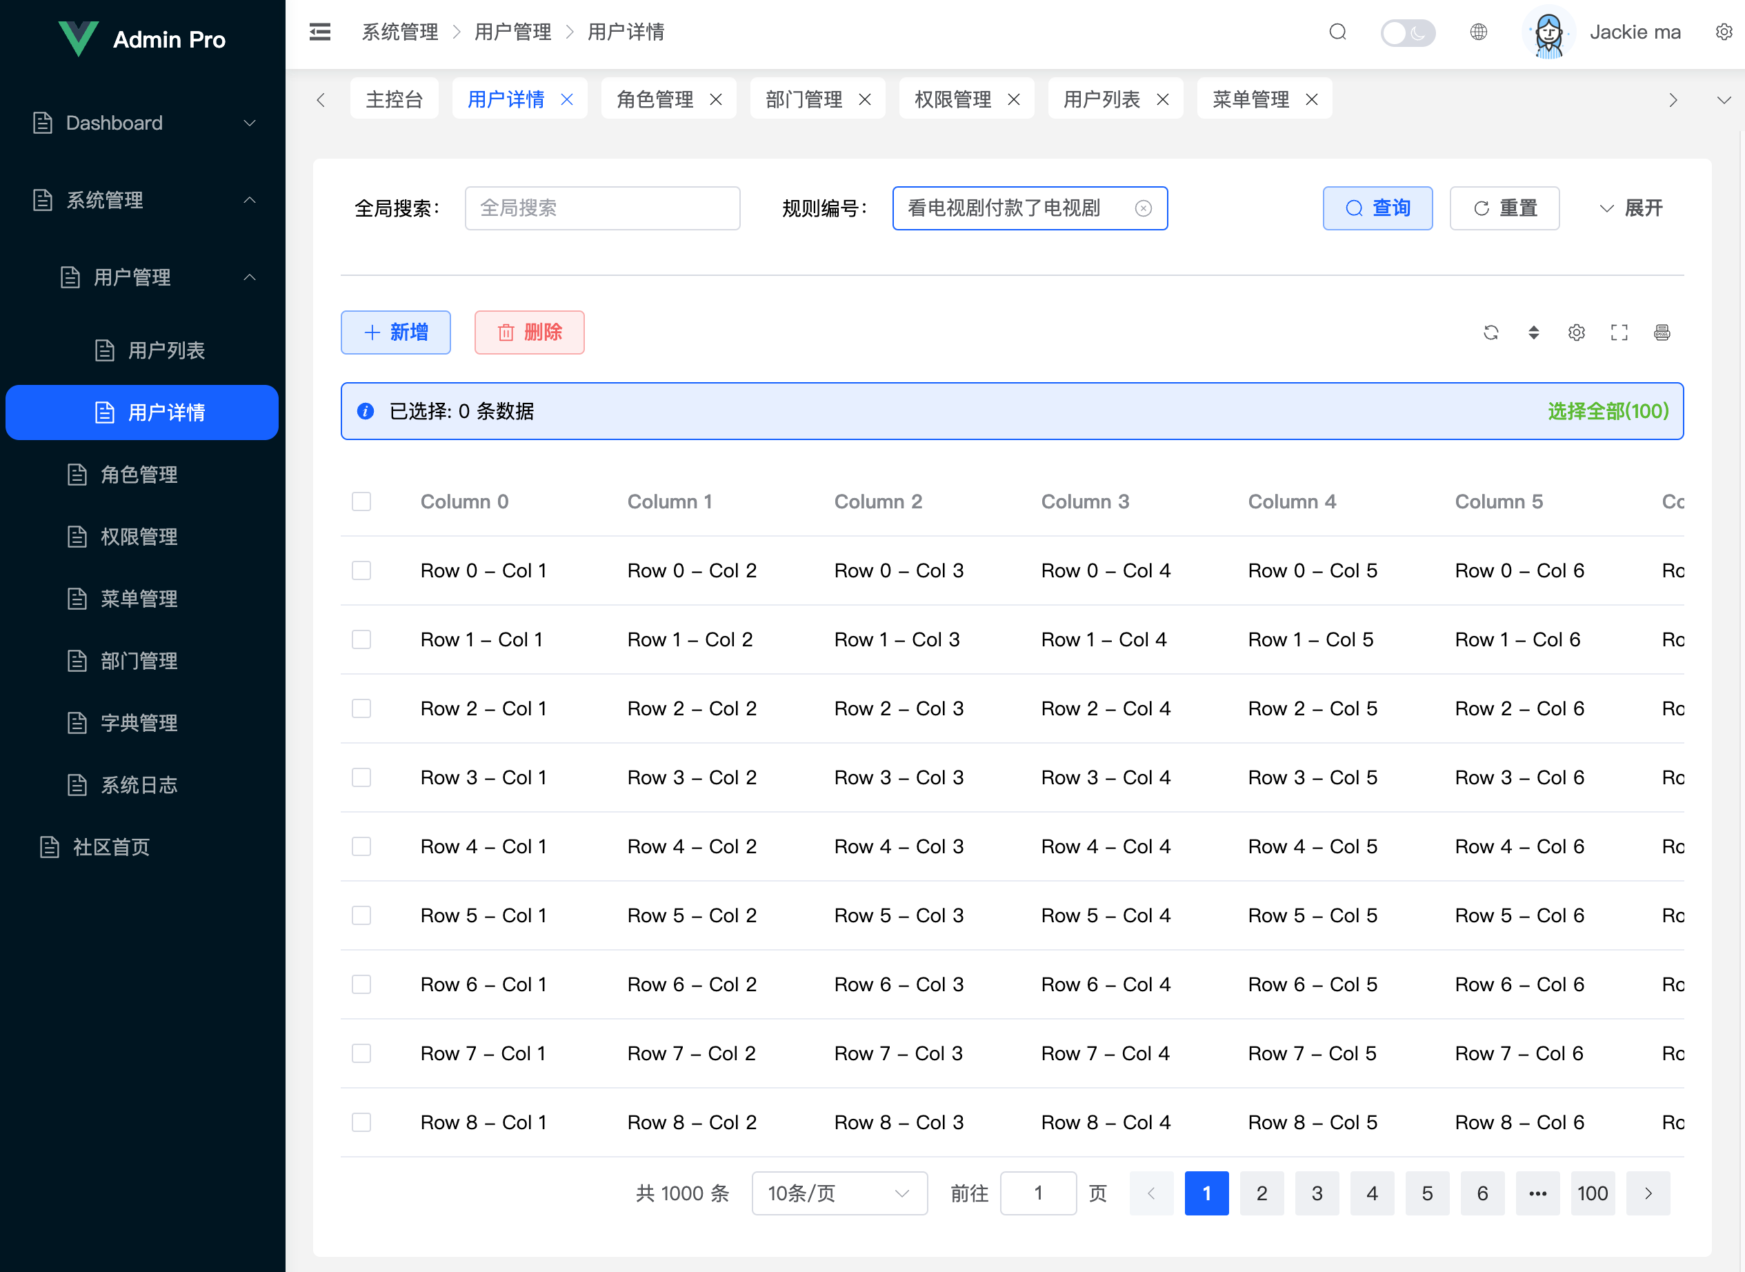Click the 选择全部(100) link

click(x=1607, y=410)
